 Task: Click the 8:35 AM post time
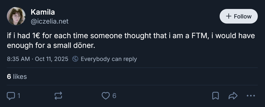click(x=18, y=59)
